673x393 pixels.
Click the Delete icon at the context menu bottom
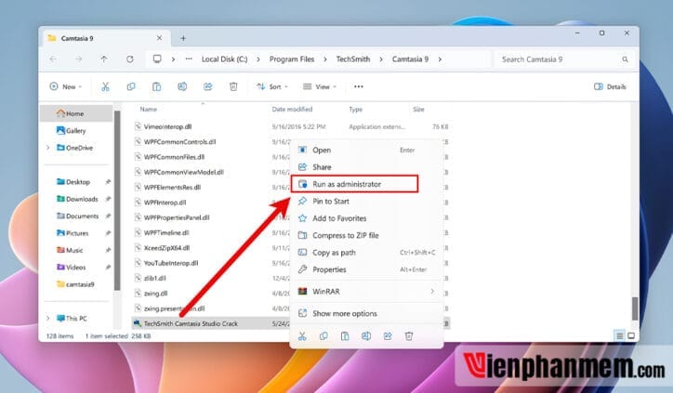coord(409,336)
